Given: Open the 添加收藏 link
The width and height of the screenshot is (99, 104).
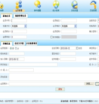Looking at the screenshot, I should click(x=64, y=101).
